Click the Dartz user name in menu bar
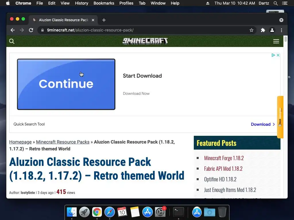294x220 pixels. (264, 3)
